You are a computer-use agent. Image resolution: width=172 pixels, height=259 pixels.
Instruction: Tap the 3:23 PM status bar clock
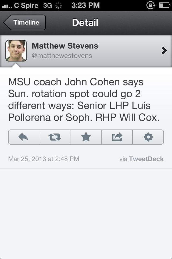click(85, 5)
